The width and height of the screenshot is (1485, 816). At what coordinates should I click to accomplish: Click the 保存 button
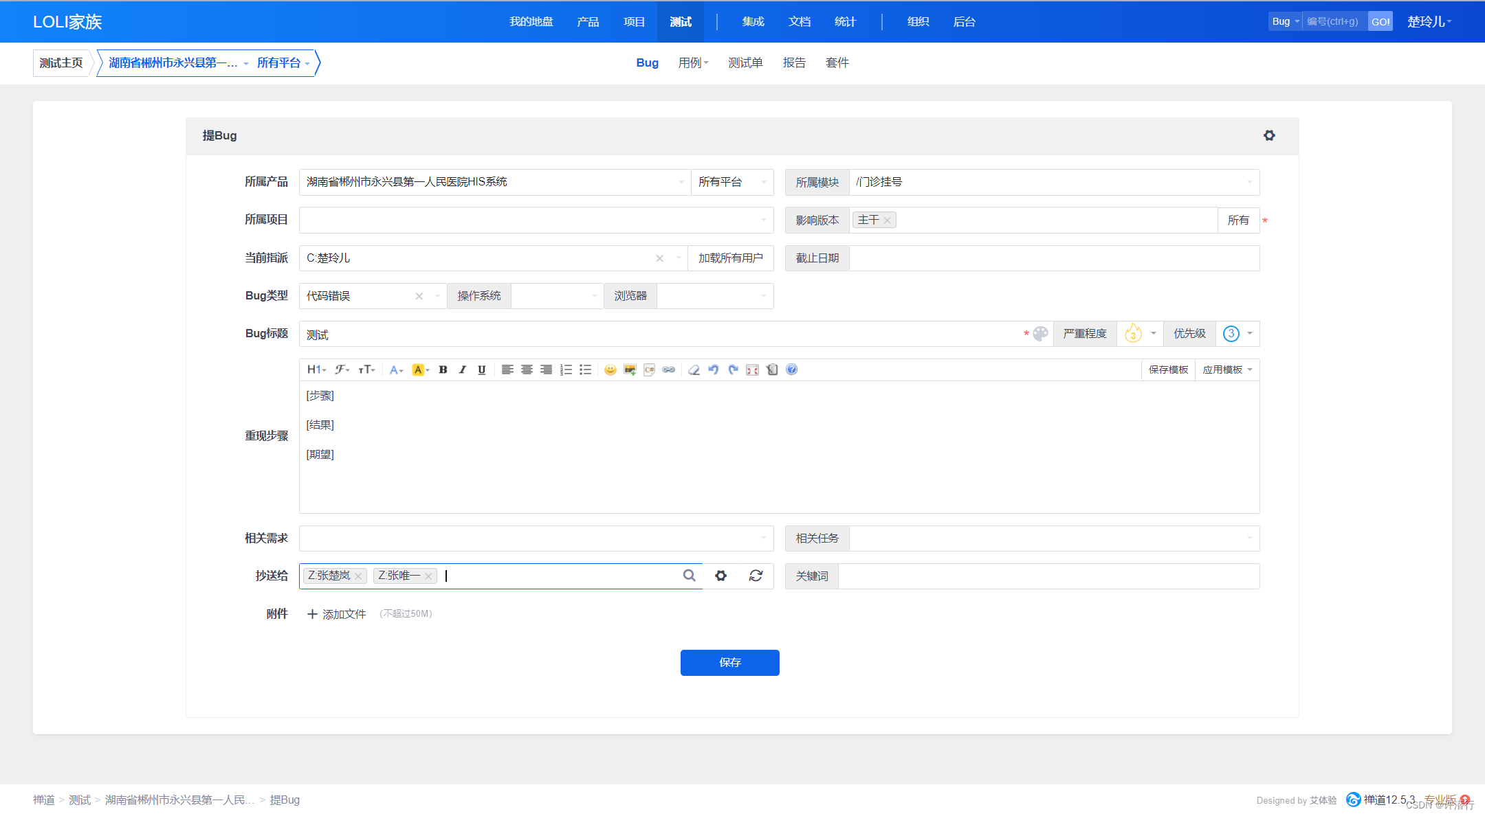point(730,663)
